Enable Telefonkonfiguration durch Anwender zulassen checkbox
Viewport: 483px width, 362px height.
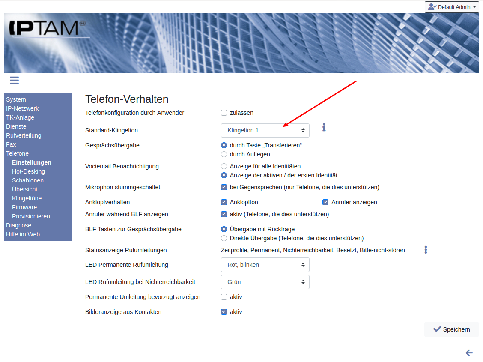tap(224, 113)
